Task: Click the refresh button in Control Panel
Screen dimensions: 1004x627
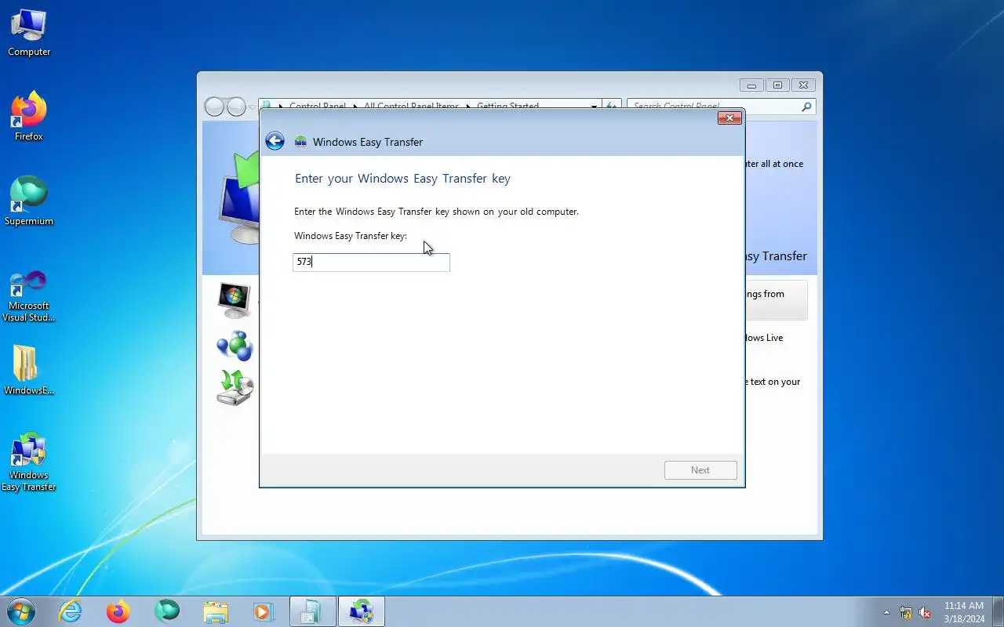Action: [613, 107]
